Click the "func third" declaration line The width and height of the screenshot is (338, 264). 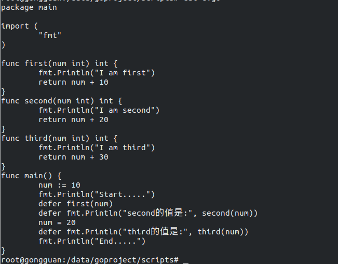[59, 138]
